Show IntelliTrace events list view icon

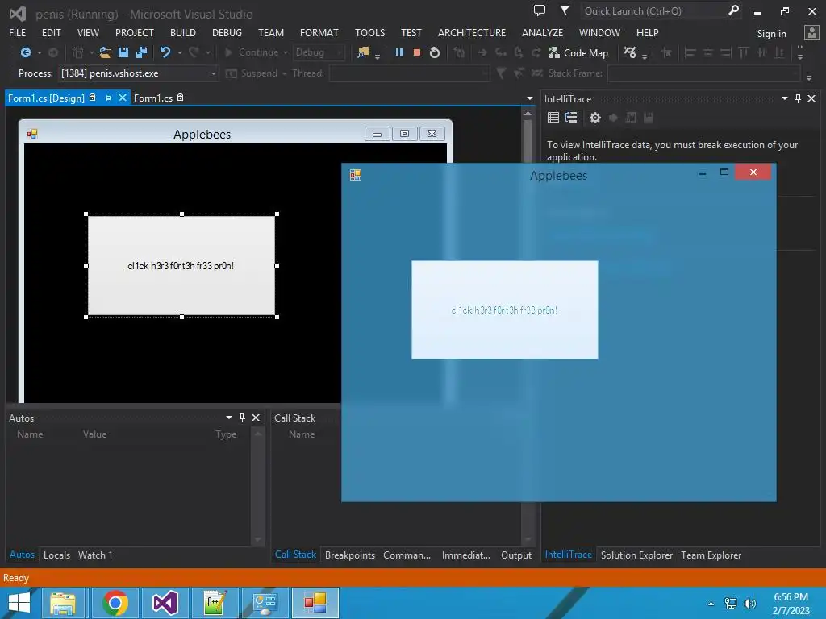tap(553, 118)
